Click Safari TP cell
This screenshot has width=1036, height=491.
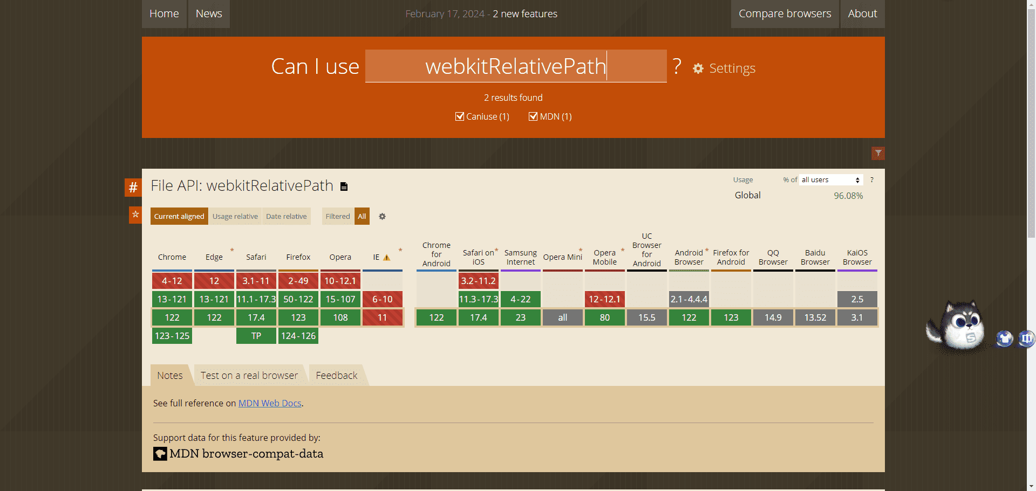click(256, 336)
